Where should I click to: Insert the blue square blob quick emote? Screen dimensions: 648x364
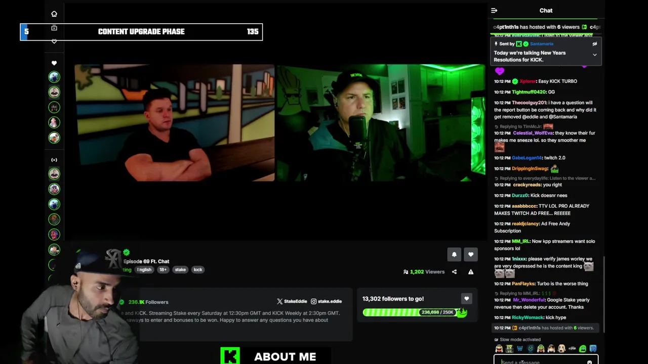point(593,349)
